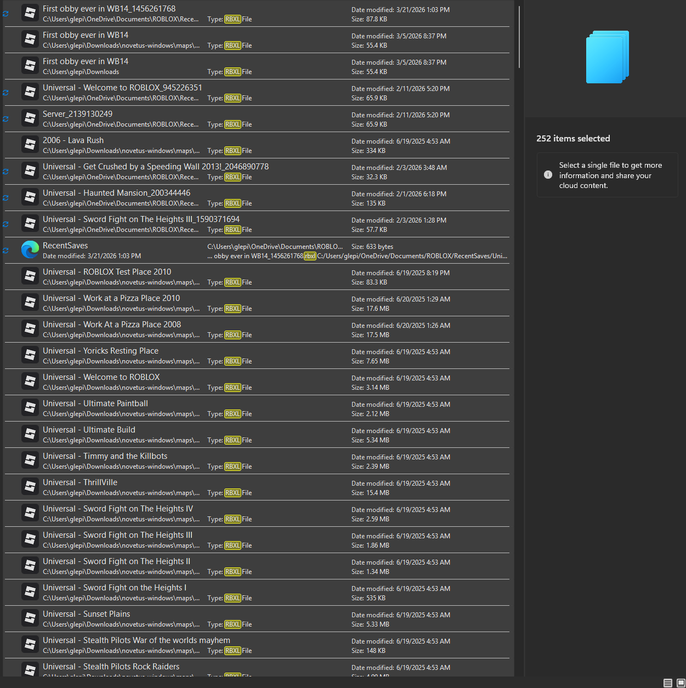Select 'Universal - Sword Fight on The Heights III_1590371694'
This screenshot has width=686, height=688.
pyautogui.click(x=141, y=219)
